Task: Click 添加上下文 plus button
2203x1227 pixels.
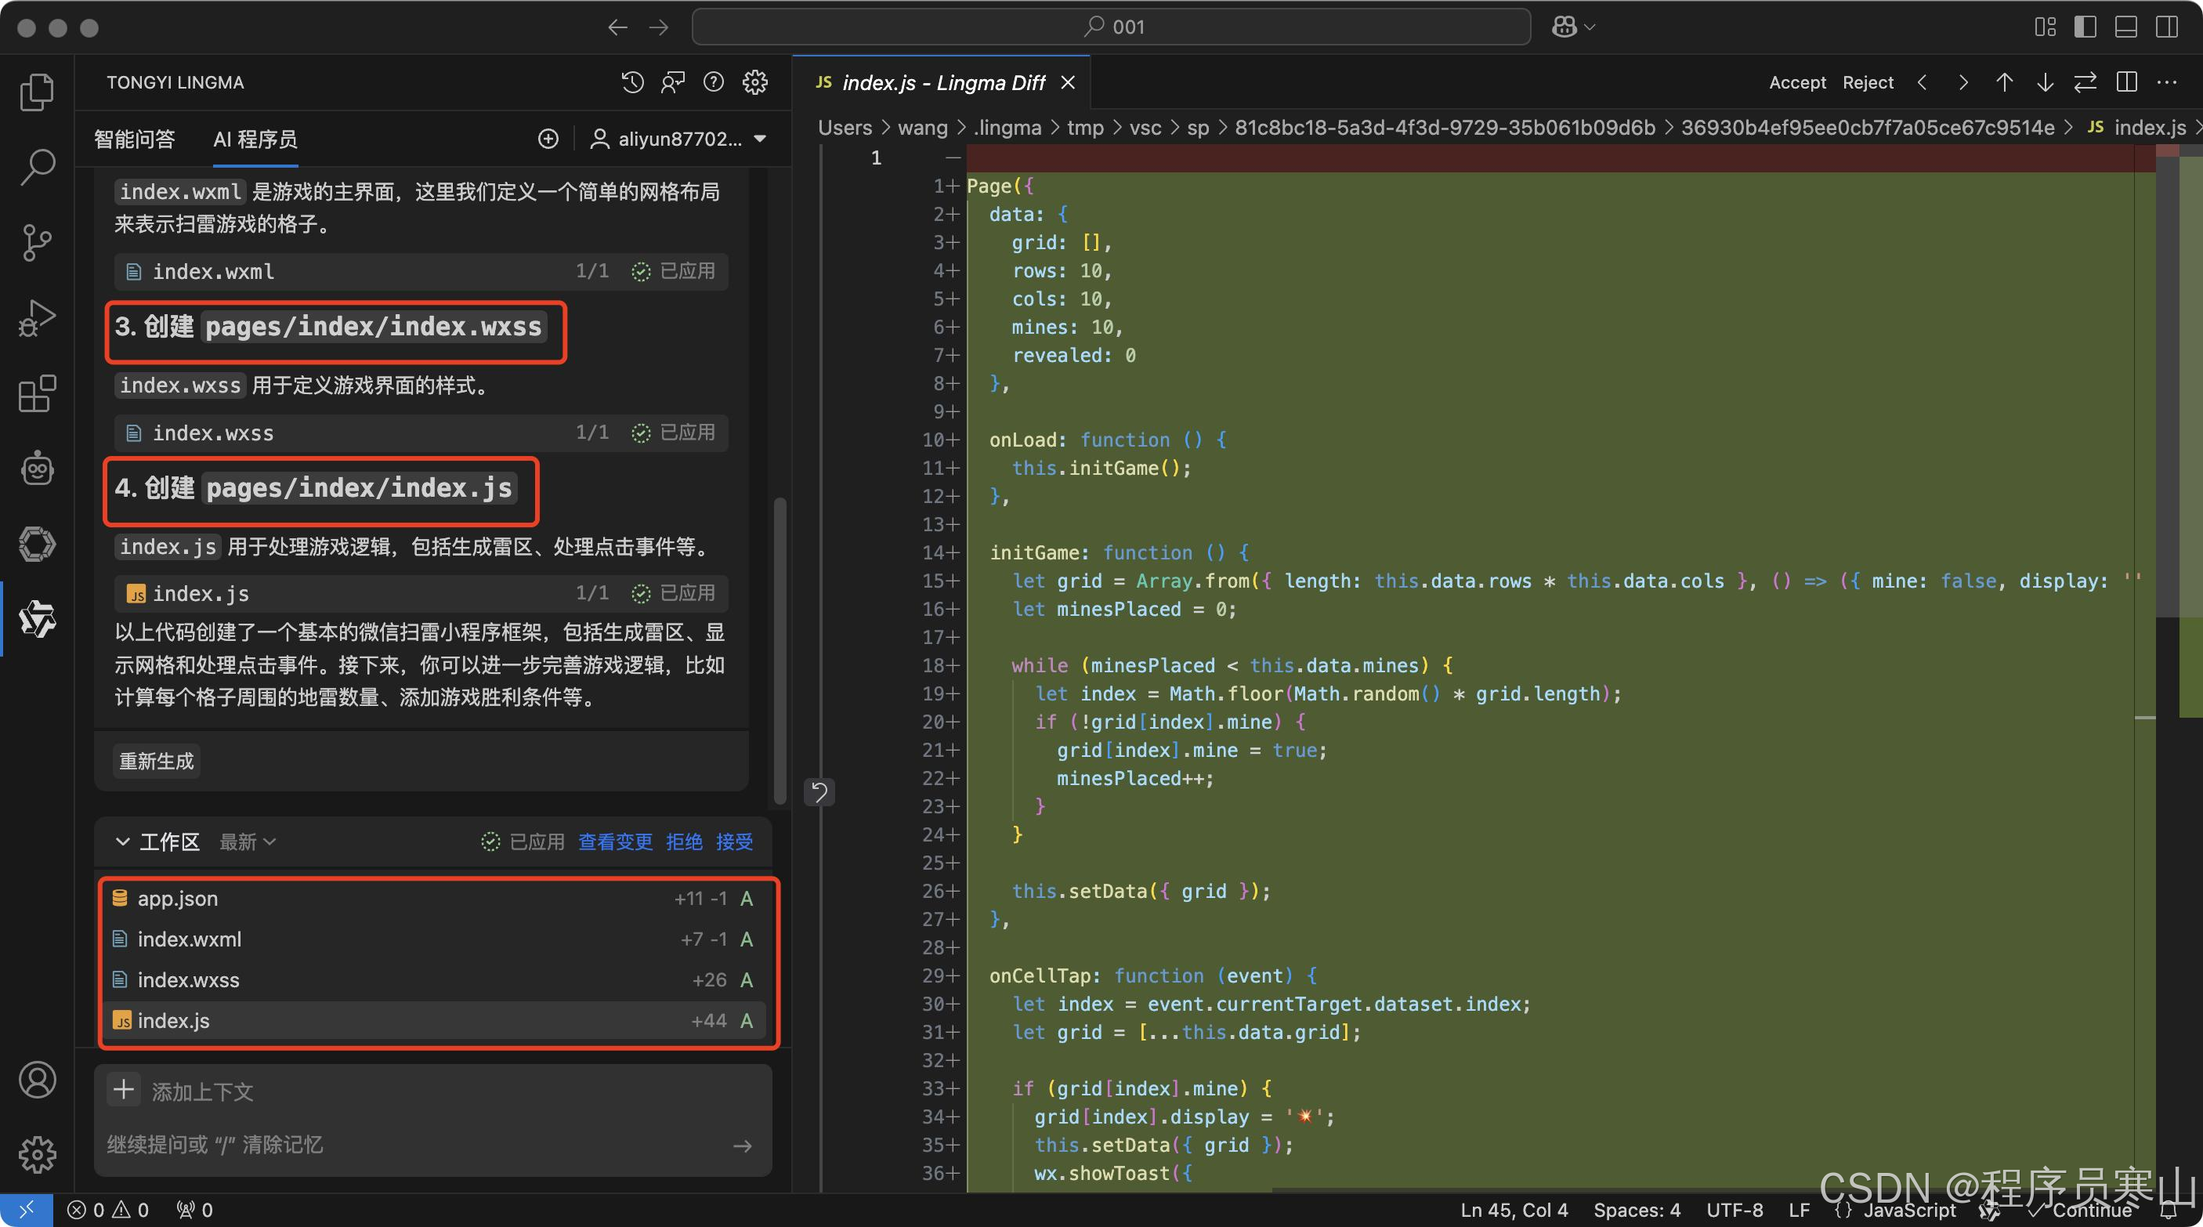Action: 124,1090
